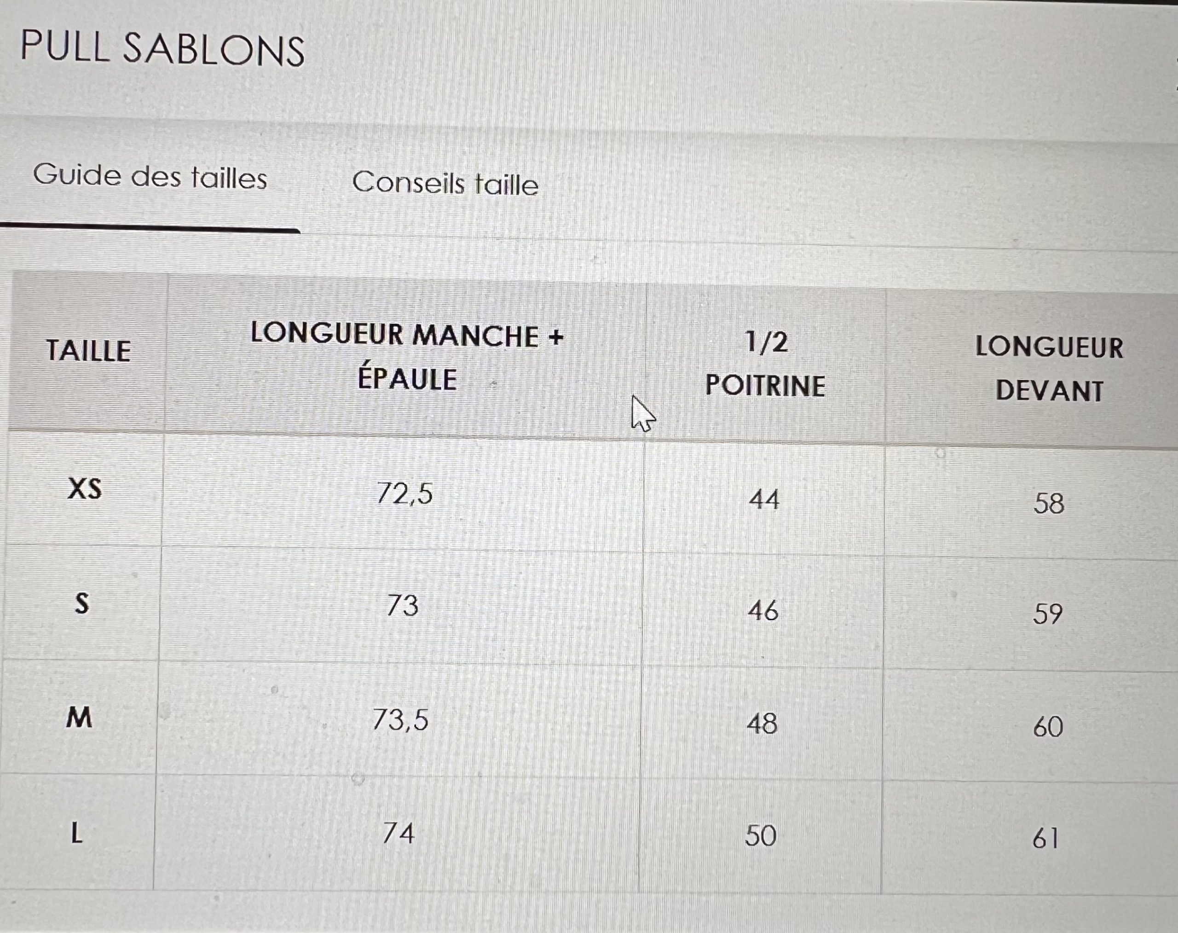Open the Conseils taille tab
Viewport: 1178px width, 933px height.
[x=445, y=183]
